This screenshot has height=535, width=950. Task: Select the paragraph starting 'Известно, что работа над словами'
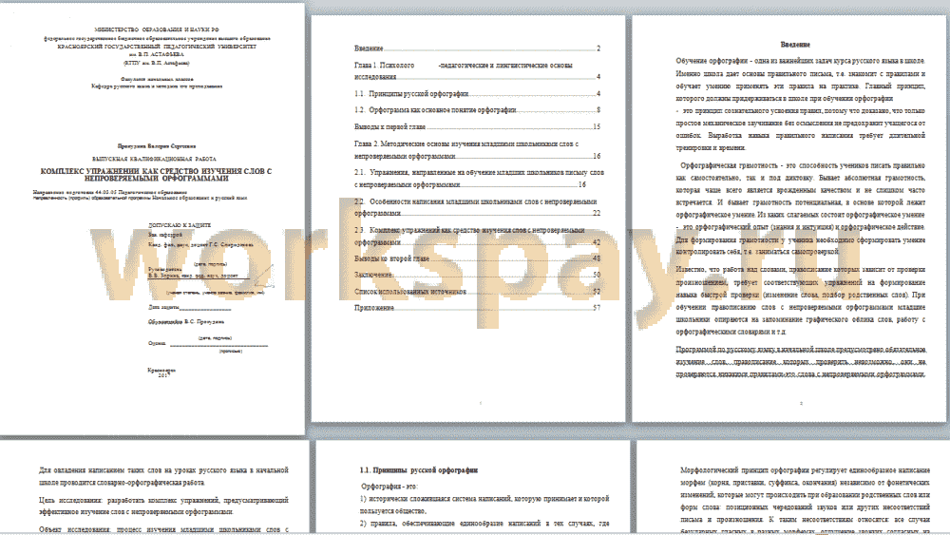point(800,300)
